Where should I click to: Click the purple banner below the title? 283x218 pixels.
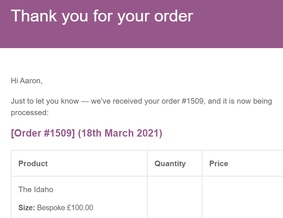coord(141,37)
